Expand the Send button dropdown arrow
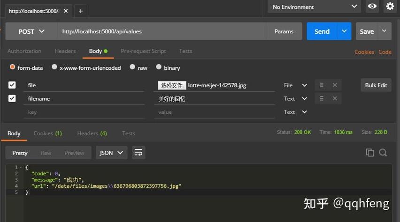Screen dimensions: 400x222 [345, 31]
